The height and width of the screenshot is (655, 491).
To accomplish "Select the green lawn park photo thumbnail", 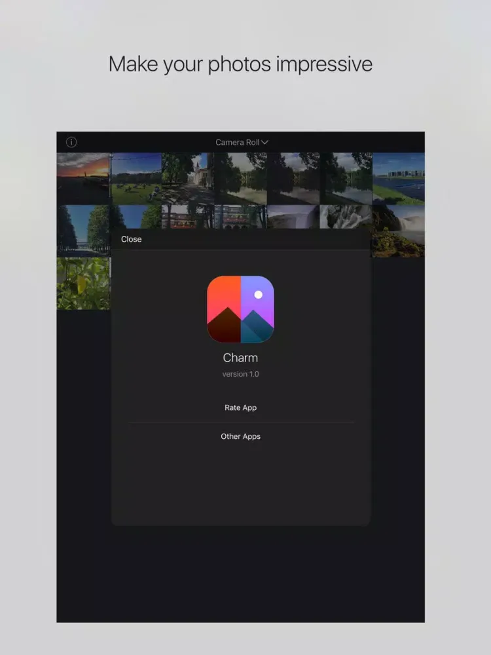I will [136, 178].
